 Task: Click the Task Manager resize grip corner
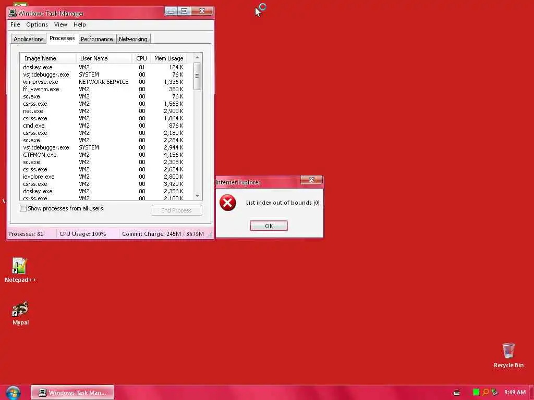click(210, 235)
